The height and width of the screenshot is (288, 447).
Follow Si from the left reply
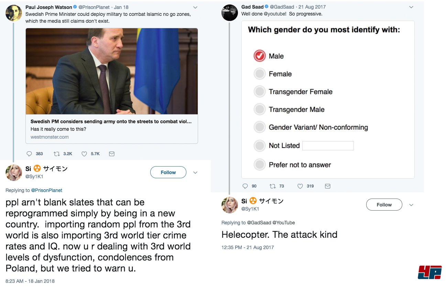(168, 172)
